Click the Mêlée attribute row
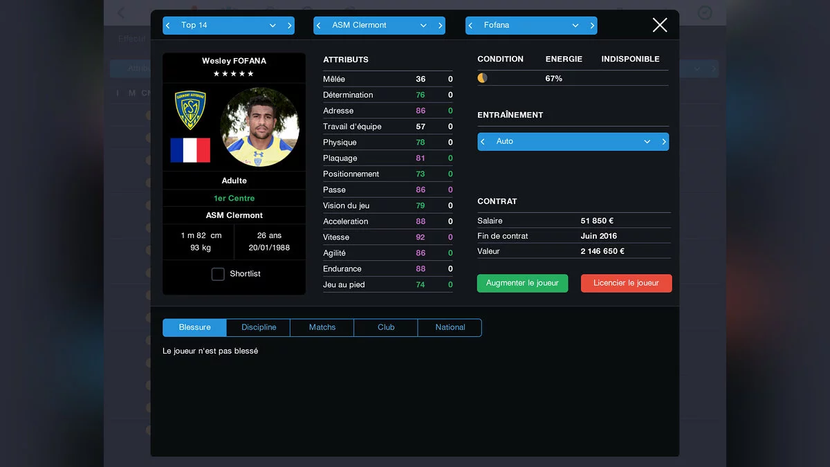830x467 pixels. [x=388, y=79]
